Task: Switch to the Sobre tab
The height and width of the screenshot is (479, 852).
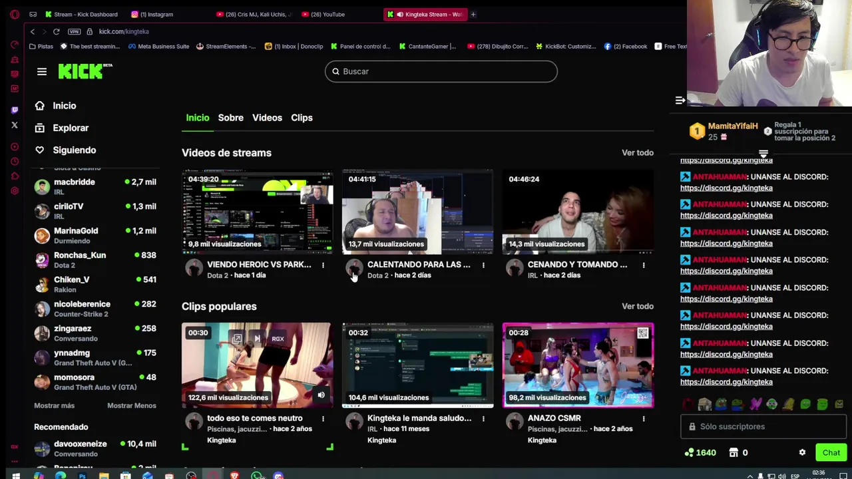Action: (x=231, y=118)
